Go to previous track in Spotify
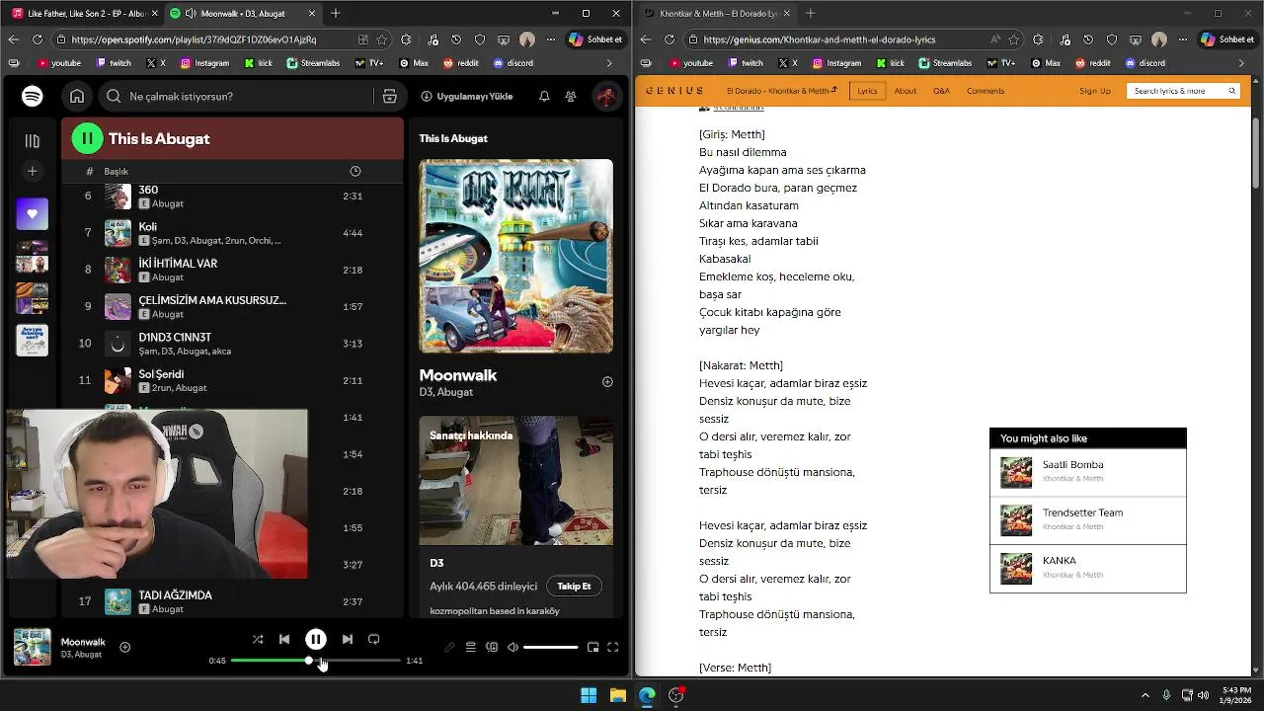 tap(284, 639)
